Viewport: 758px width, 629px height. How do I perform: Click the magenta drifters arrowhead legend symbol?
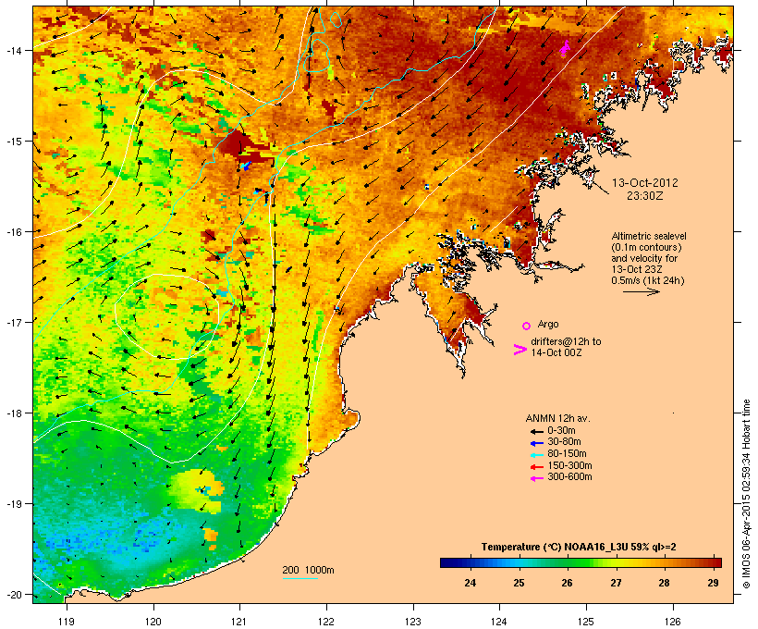(520, 350)
